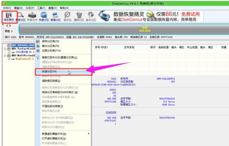
Task: Click the 序号(状态) column header
Action: click(x=101, y=47)
